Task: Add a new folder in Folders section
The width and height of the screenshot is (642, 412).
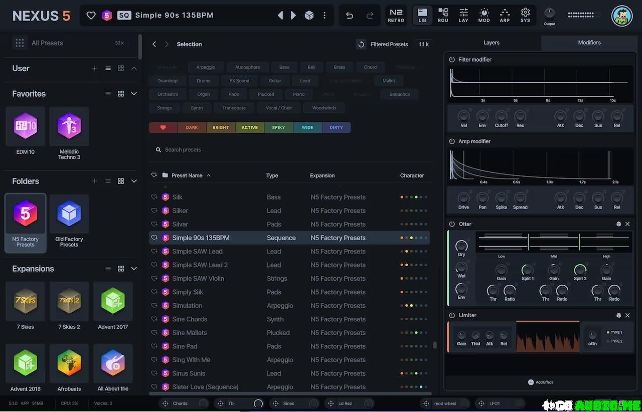Action: [x=94, y=181]
